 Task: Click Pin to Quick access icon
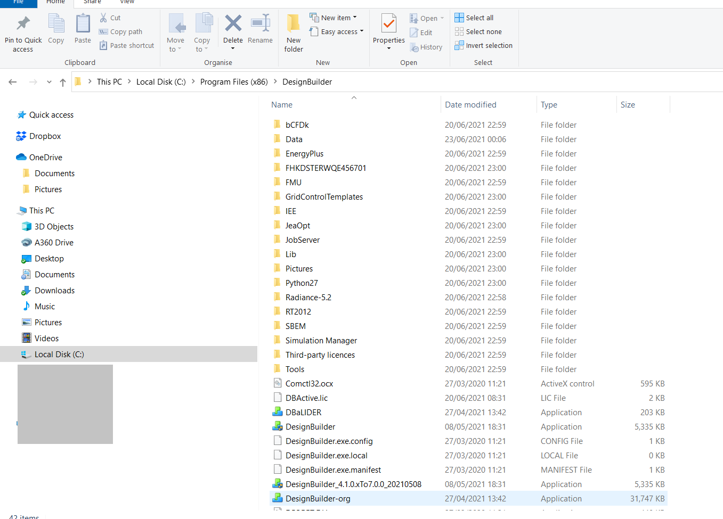tap(23, 23)
